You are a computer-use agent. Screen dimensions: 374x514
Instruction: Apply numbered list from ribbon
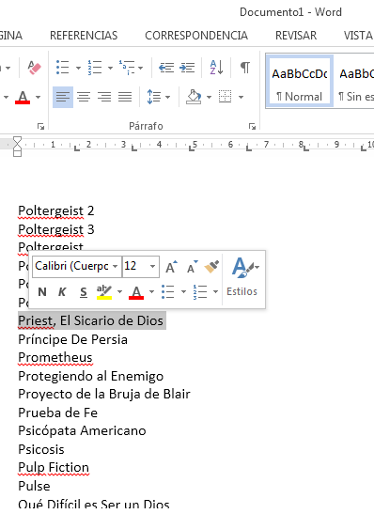click(95, 68)
